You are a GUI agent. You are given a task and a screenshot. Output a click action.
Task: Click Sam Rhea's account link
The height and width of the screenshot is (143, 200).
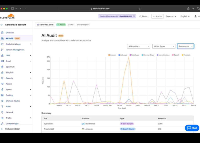click(x=15, y=25)
